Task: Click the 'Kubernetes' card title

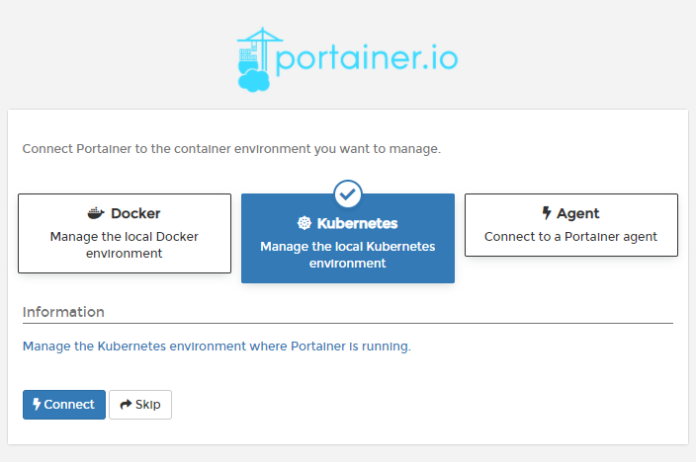Action: point(357,223)
